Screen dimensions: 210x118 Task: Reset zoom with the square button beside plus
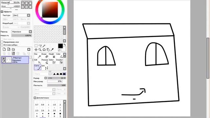point(31,3)
